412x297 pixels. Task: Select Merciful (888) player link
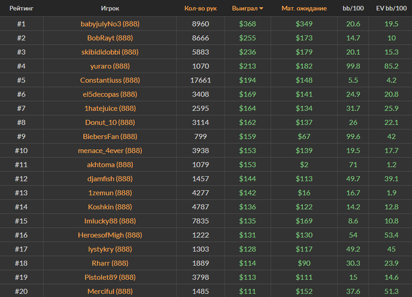110,292
